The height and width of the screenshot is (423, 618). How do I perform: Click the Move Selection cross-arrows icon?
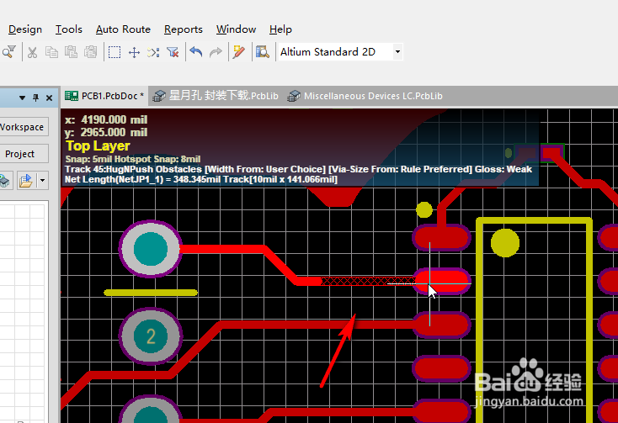tap(135, 52)
